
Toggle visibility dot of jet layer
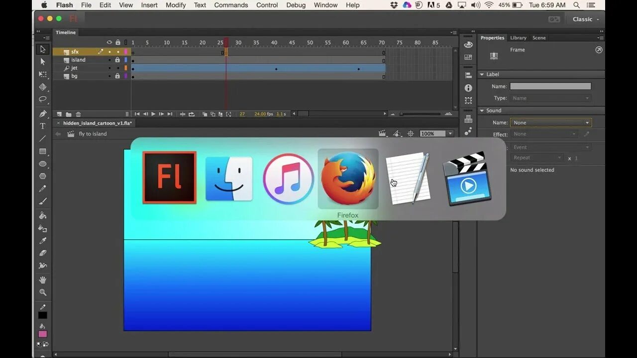pos(109,68)
